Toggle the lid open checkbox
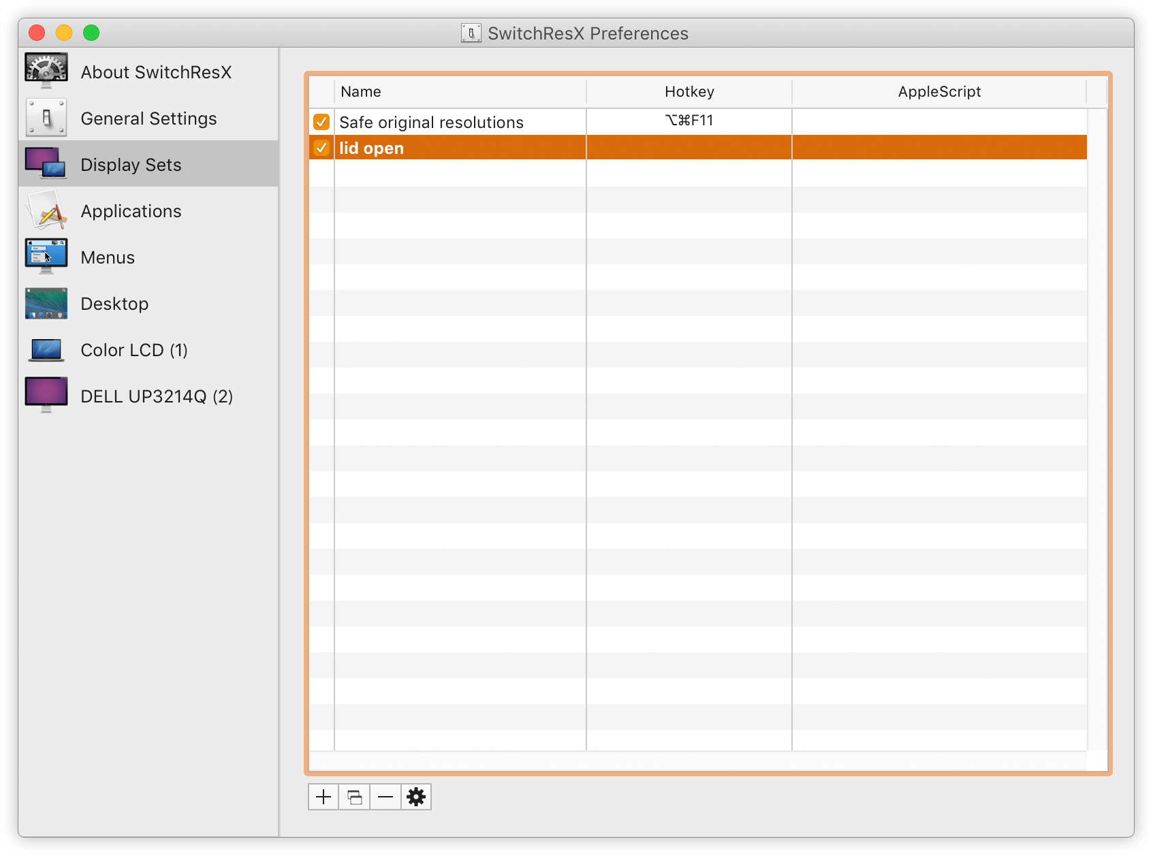The width and height of the screenshot is (1153, 856). click(321, 148)
